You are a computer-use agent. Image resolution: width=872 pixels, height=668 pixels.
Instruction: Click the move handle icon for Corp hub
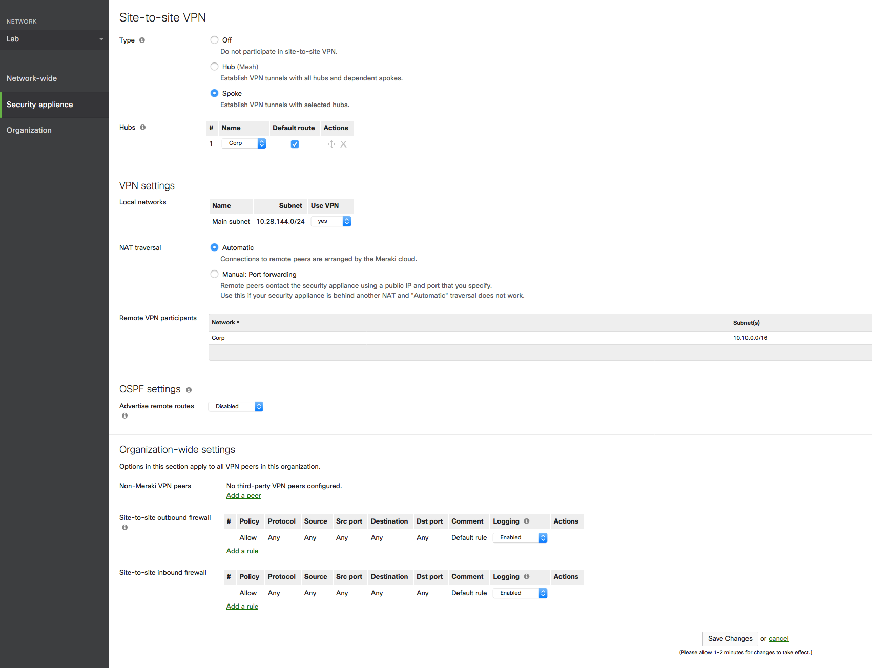[x=331, y=144]
